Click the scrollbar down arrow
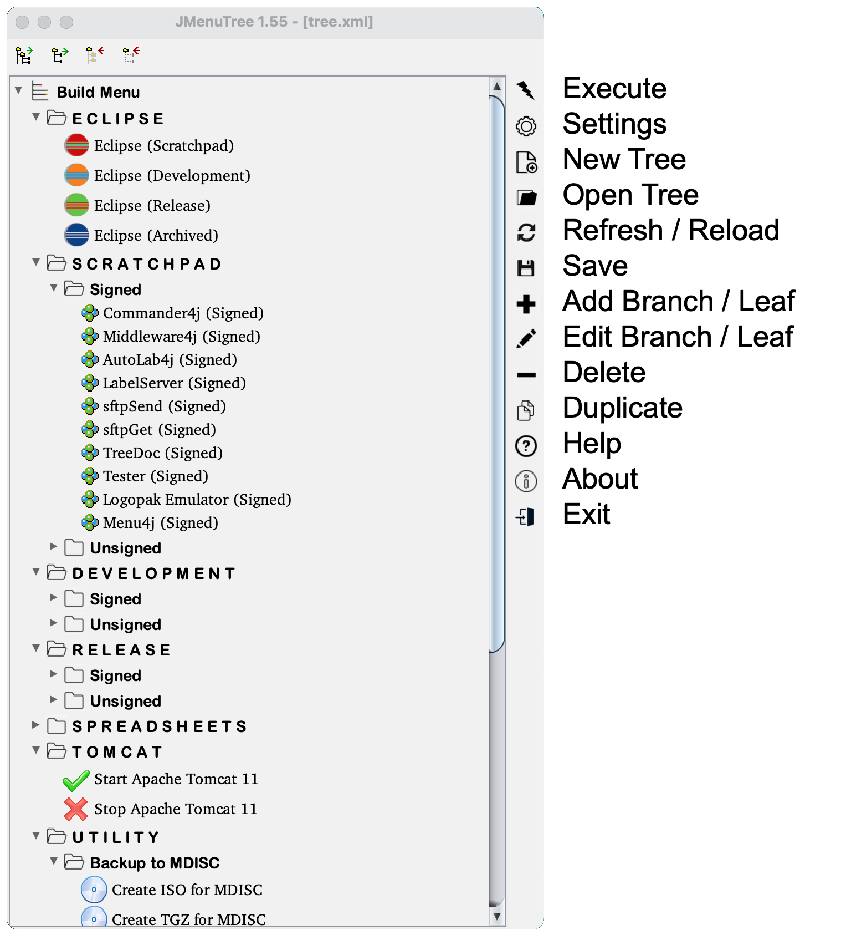Viewport: 841px width, 935px height. click(x=497, y=916)
